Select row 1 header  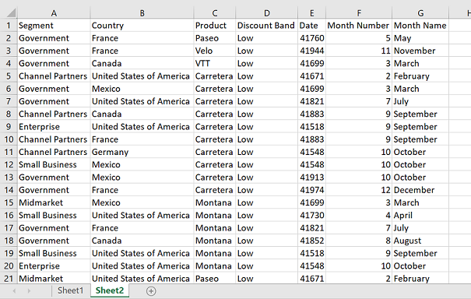pos(9,26)
